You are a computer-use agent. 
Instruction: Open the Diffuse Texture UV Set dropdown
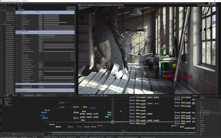point(56,88)
